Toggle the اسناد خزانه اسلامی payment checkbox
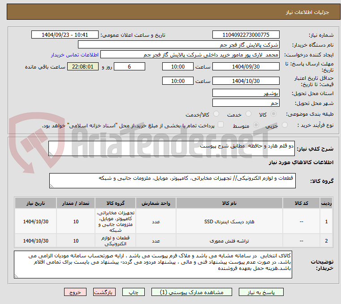Image resolution: width=341 pixels, height=304 pixels. click(x=220, y=125)
